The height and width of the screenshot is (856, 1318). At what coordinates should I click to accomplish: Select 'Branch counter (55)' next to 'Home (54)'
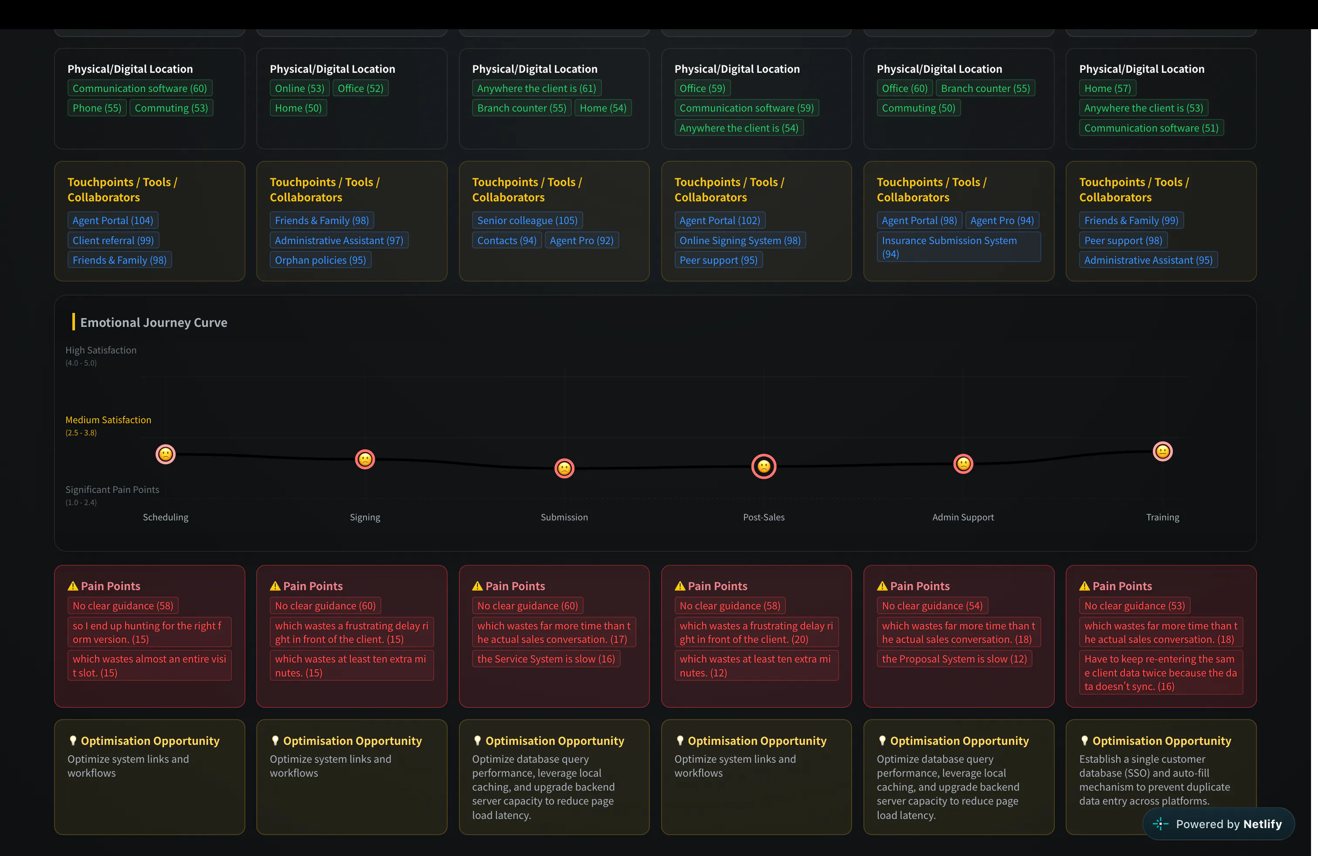pos(522,108)
